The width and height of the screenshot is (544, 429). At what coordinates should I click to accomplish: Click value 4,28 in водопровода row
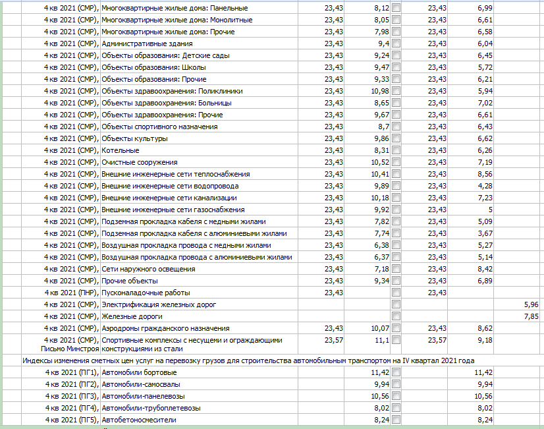pos(485,186)
